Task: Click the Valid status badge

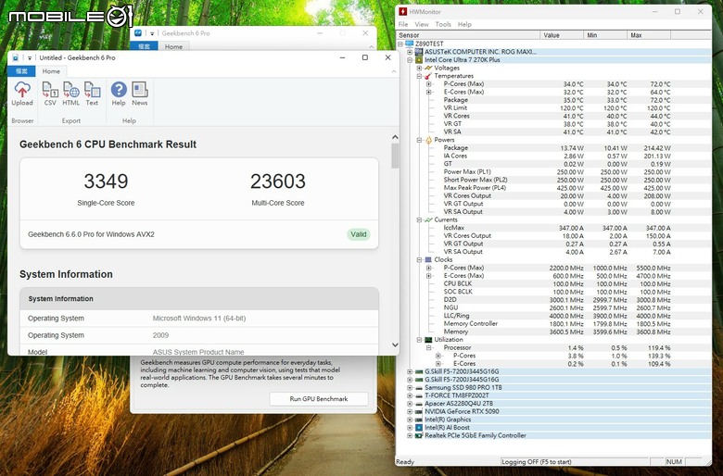Action: pyautogui.click(x=359, y=234)
